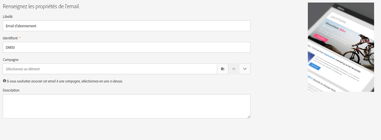Click the Description label
381x140 pixels.
click(x=11, y=90)
